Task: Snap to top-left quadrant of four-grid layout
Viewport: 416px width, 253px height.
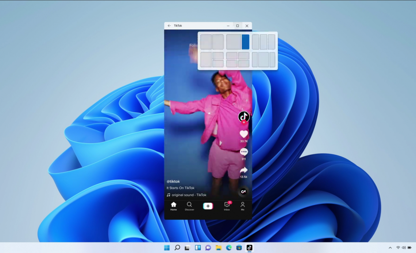Action: tap(232, 56)
